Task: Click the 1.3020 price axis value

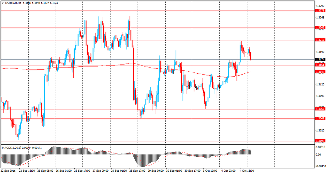Action: tap(320, 131)
